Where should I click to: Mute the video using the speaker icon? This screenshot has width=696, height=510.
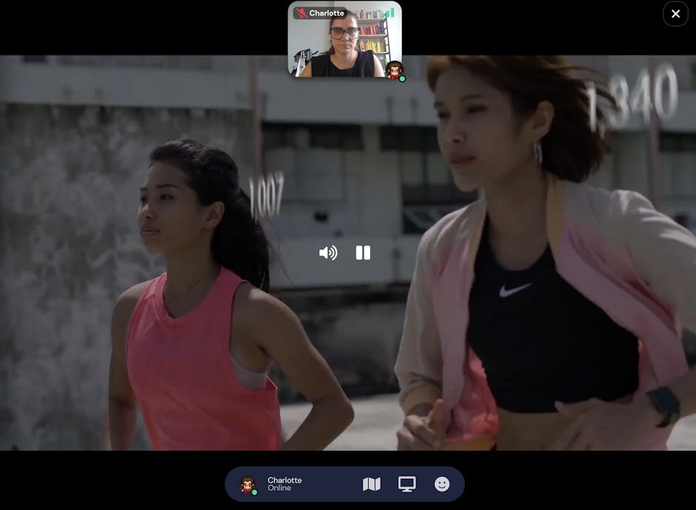click(327, 253)
